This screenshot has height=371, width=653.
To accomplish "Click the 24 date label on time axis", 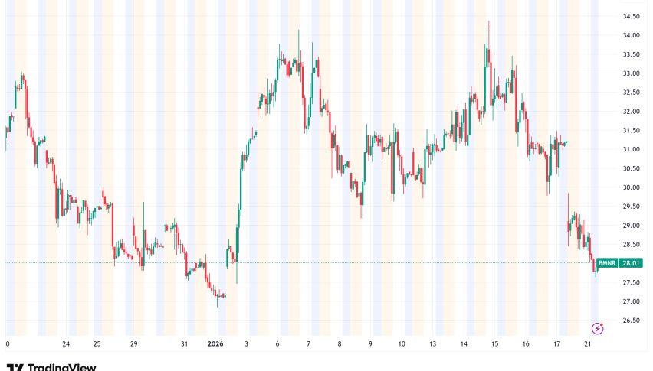I will [x=66, y=344].
